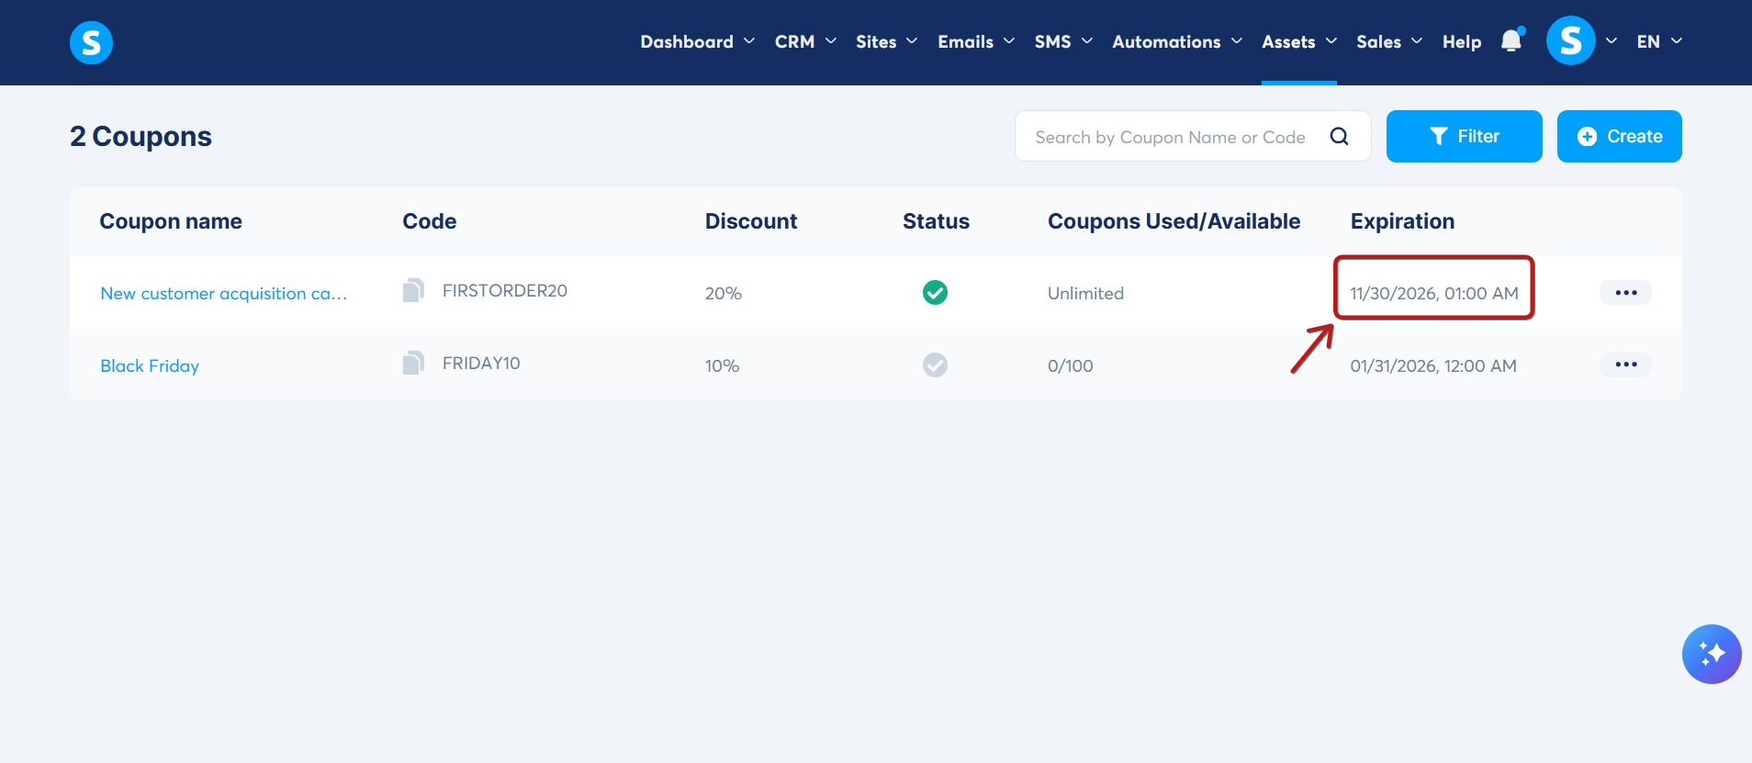Click the Unlimited usage cell

tap(1085, 293)
